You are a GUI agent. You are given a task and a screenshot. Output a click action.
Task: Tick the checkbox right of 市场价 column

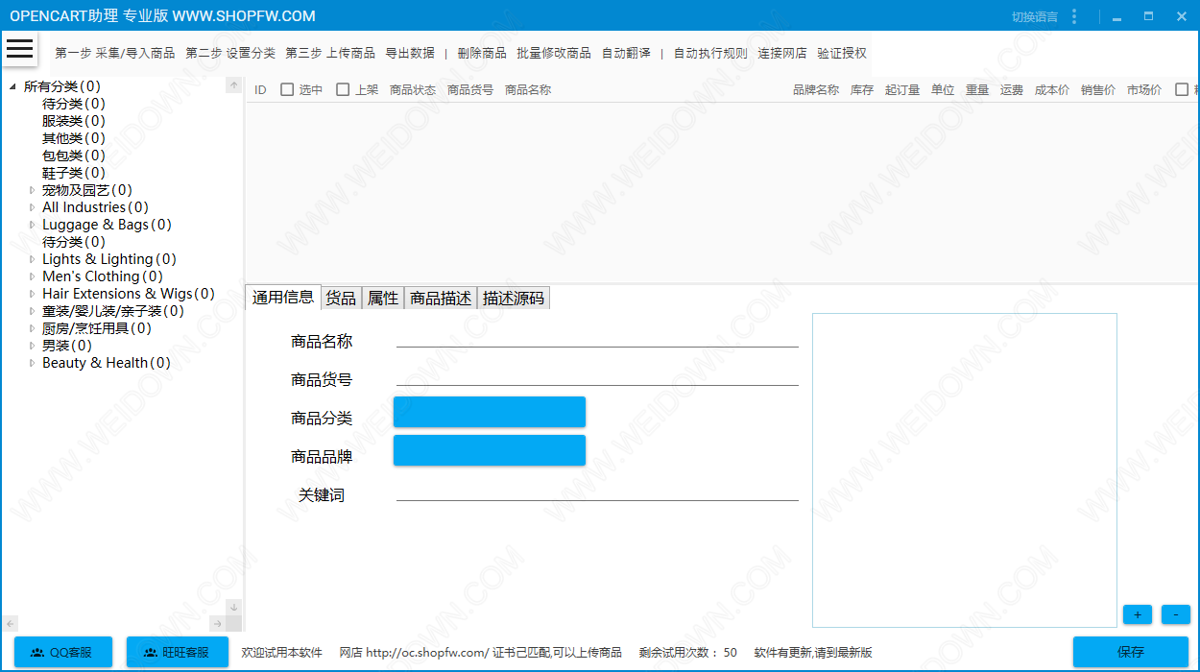click(x=1182, y=89)
